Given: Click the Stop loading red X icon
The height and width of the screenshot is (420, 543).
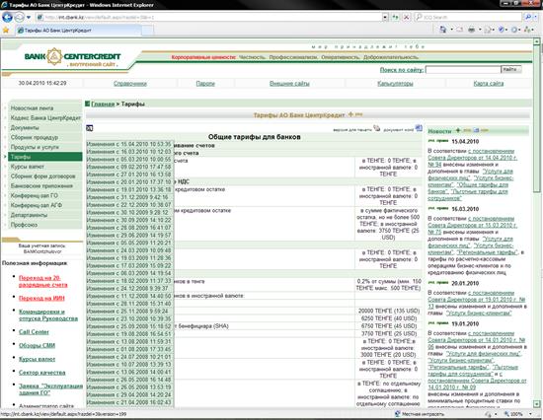Looking at the screenshot, I should [407, 17].
